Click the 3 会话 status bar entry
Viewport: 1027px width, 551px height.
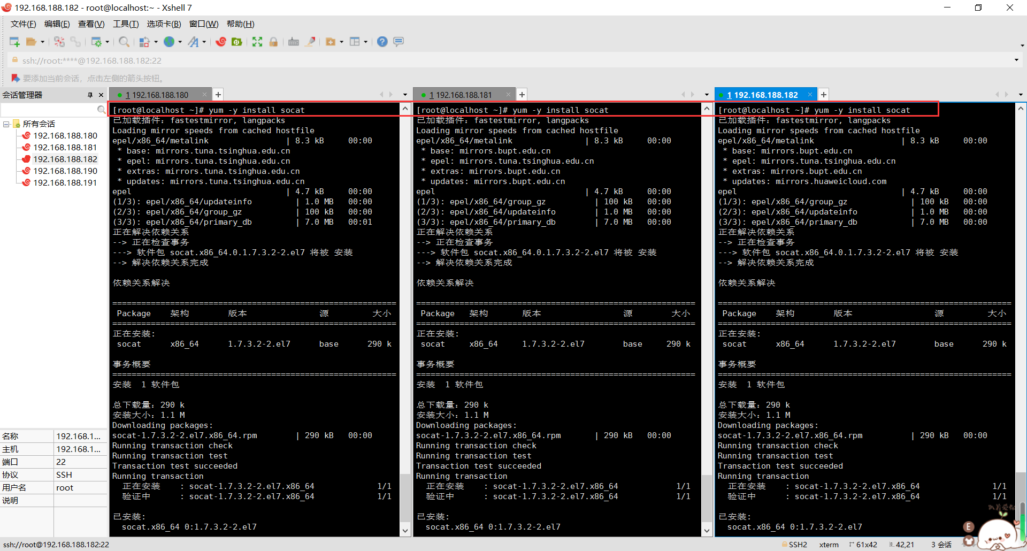tap(941, 545)
